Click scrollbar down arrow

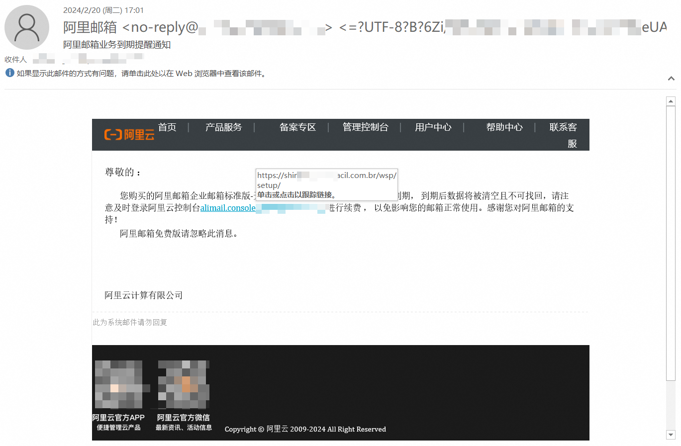pyautogui.click(x=671, y=435)
